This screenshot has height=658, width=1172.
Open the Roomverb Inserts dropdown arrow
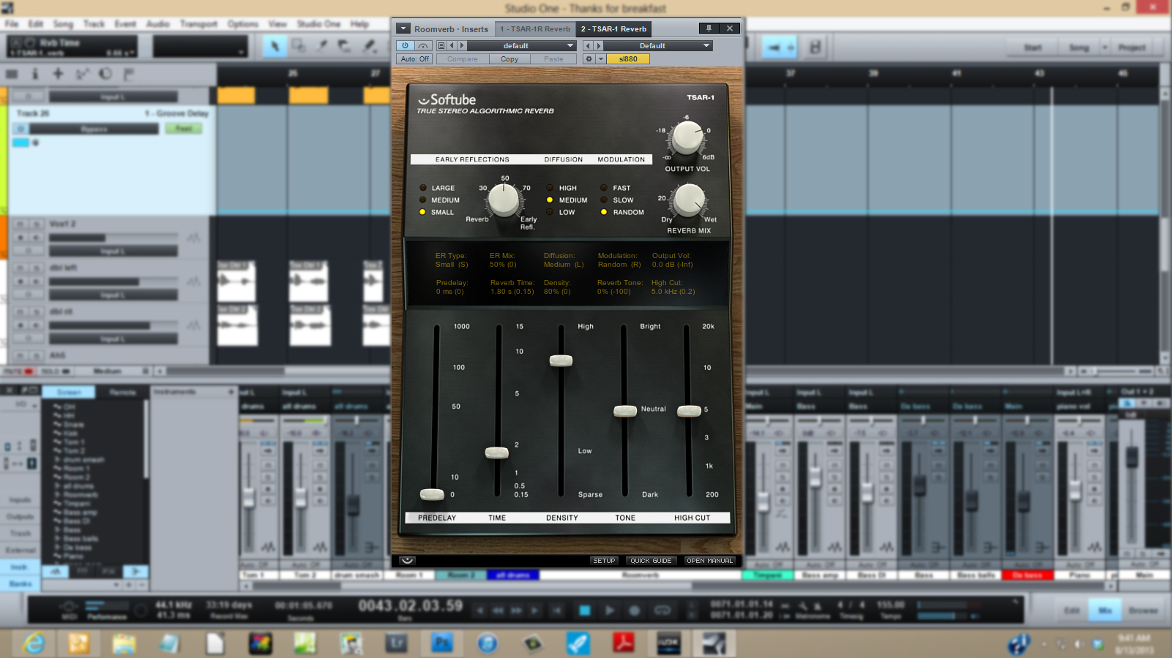point(403,29)
